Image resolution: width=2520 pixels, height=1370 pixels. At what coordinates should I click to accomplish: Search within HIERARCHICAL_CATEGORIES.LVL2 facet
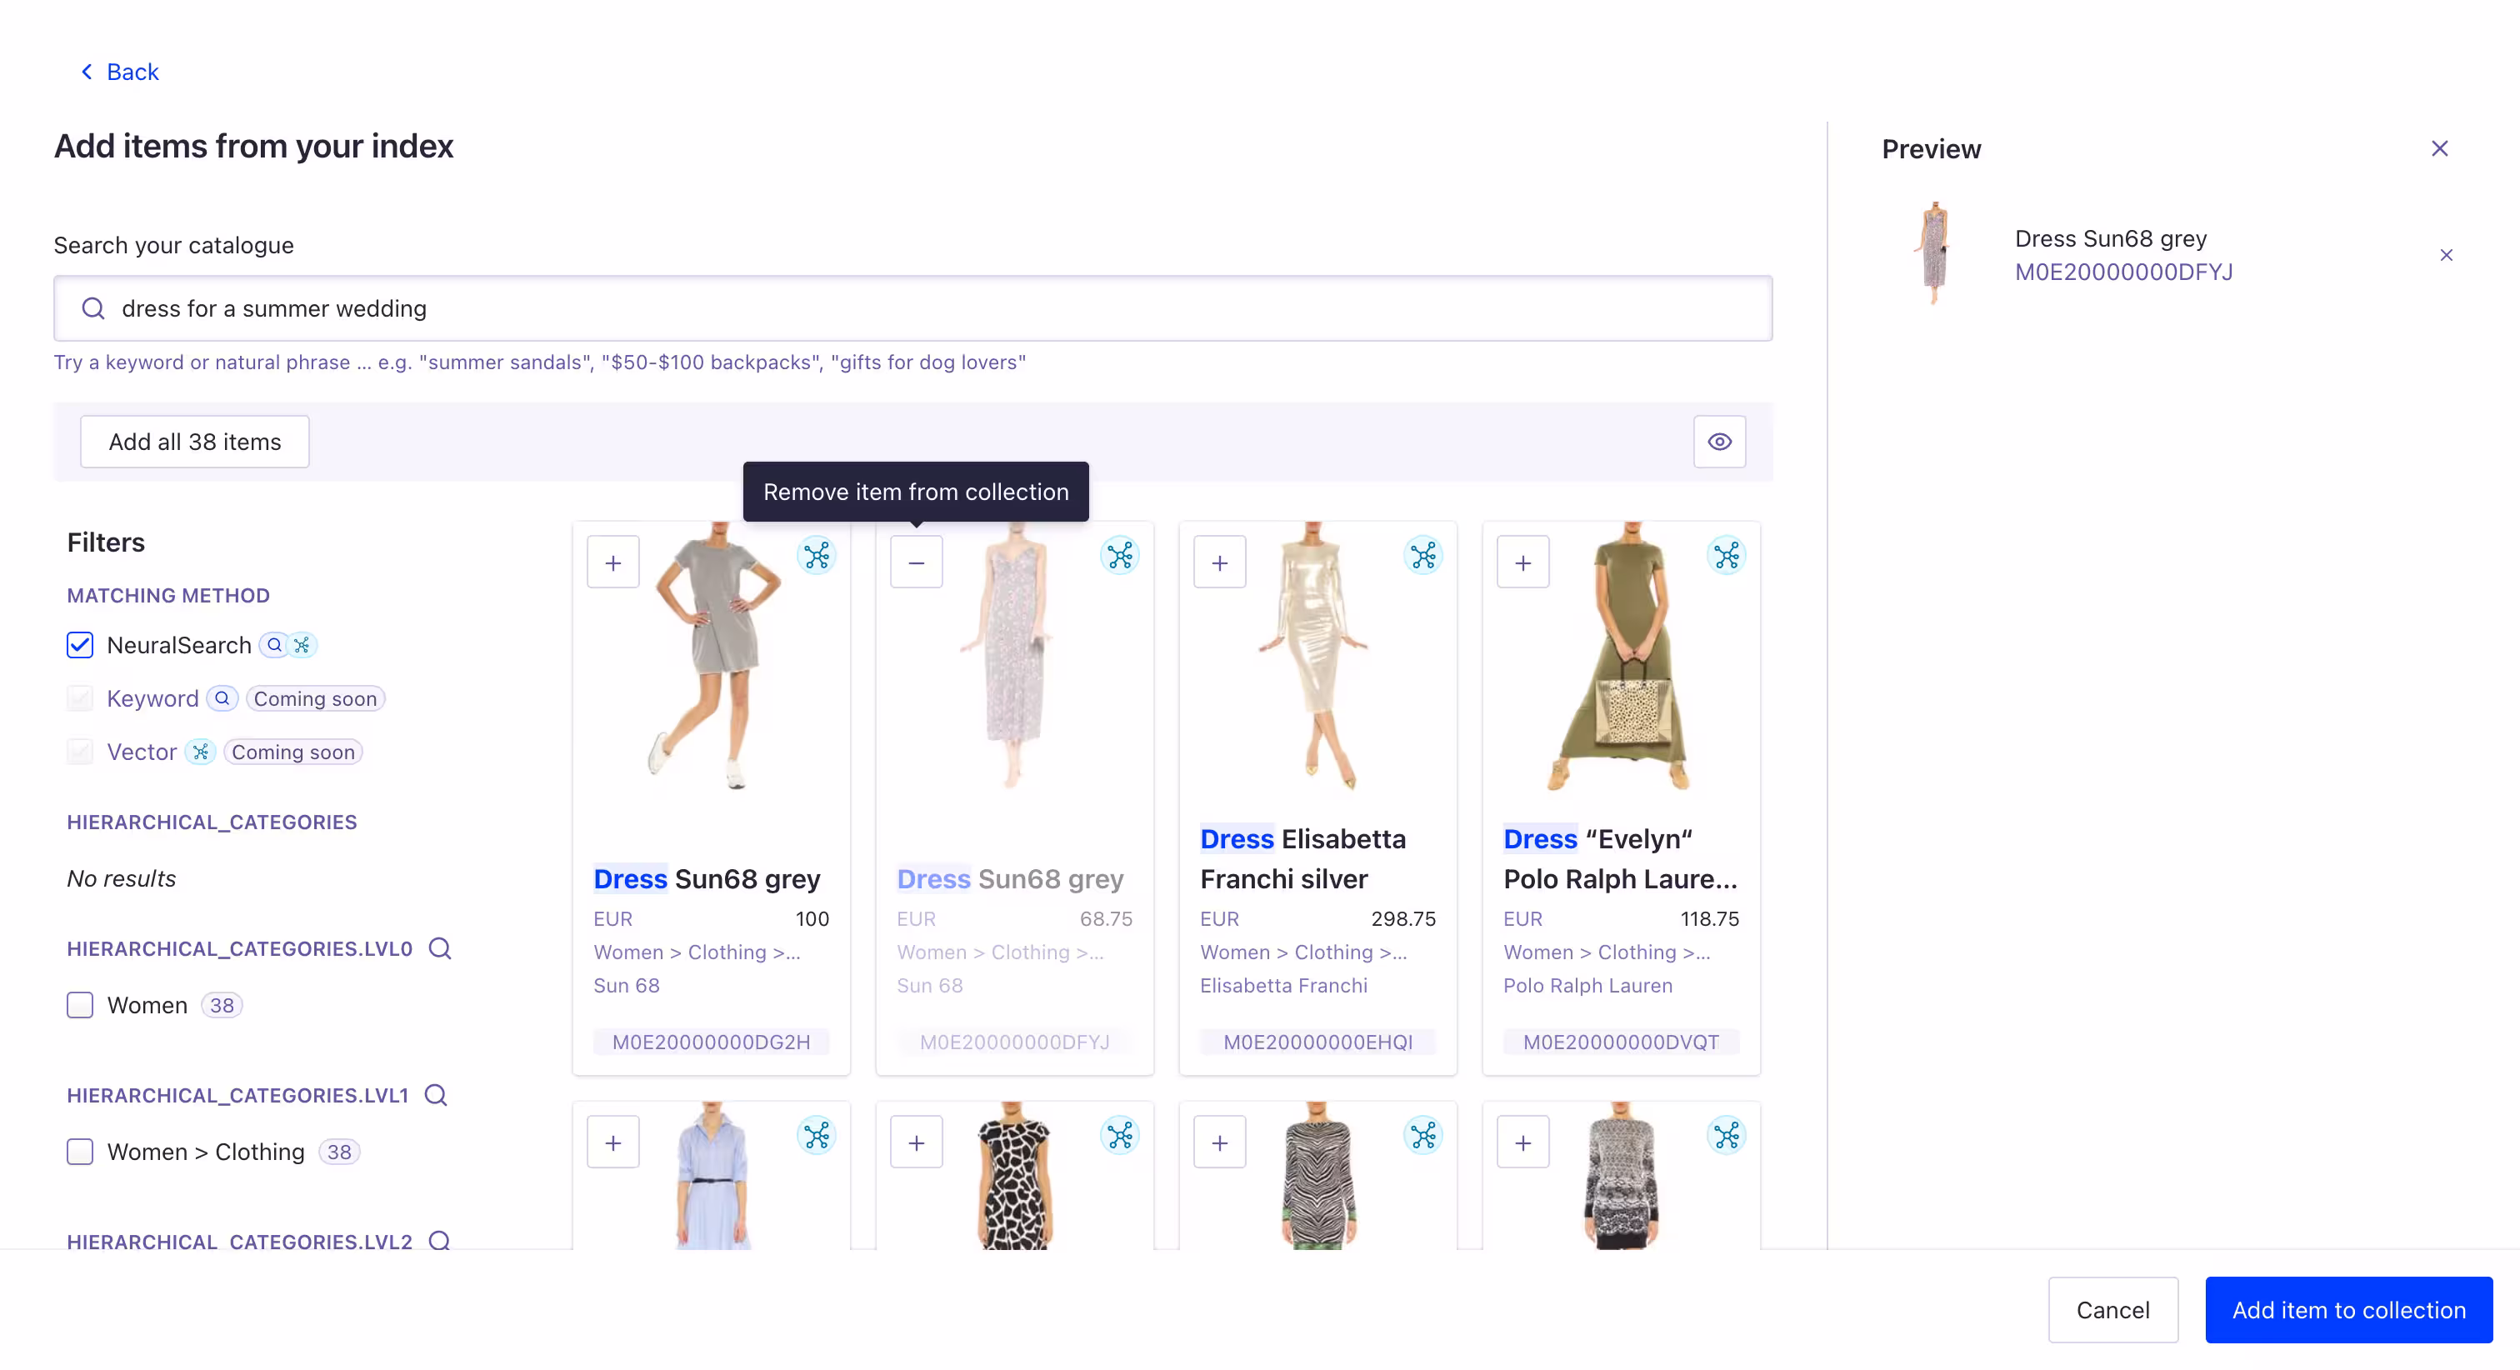(440, 1240)
